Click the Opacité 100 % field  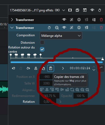click(81, 96)
